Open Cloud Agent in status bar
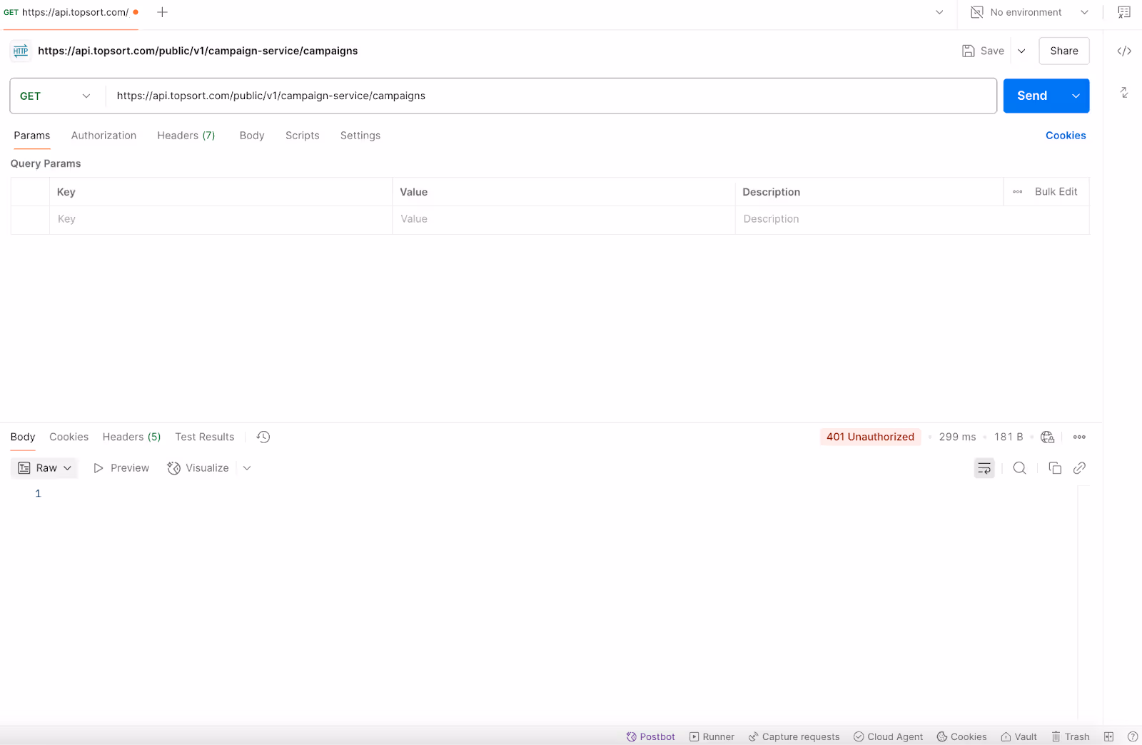The height and width of the screenshot is (745, 1142). [x=888, y=736]
